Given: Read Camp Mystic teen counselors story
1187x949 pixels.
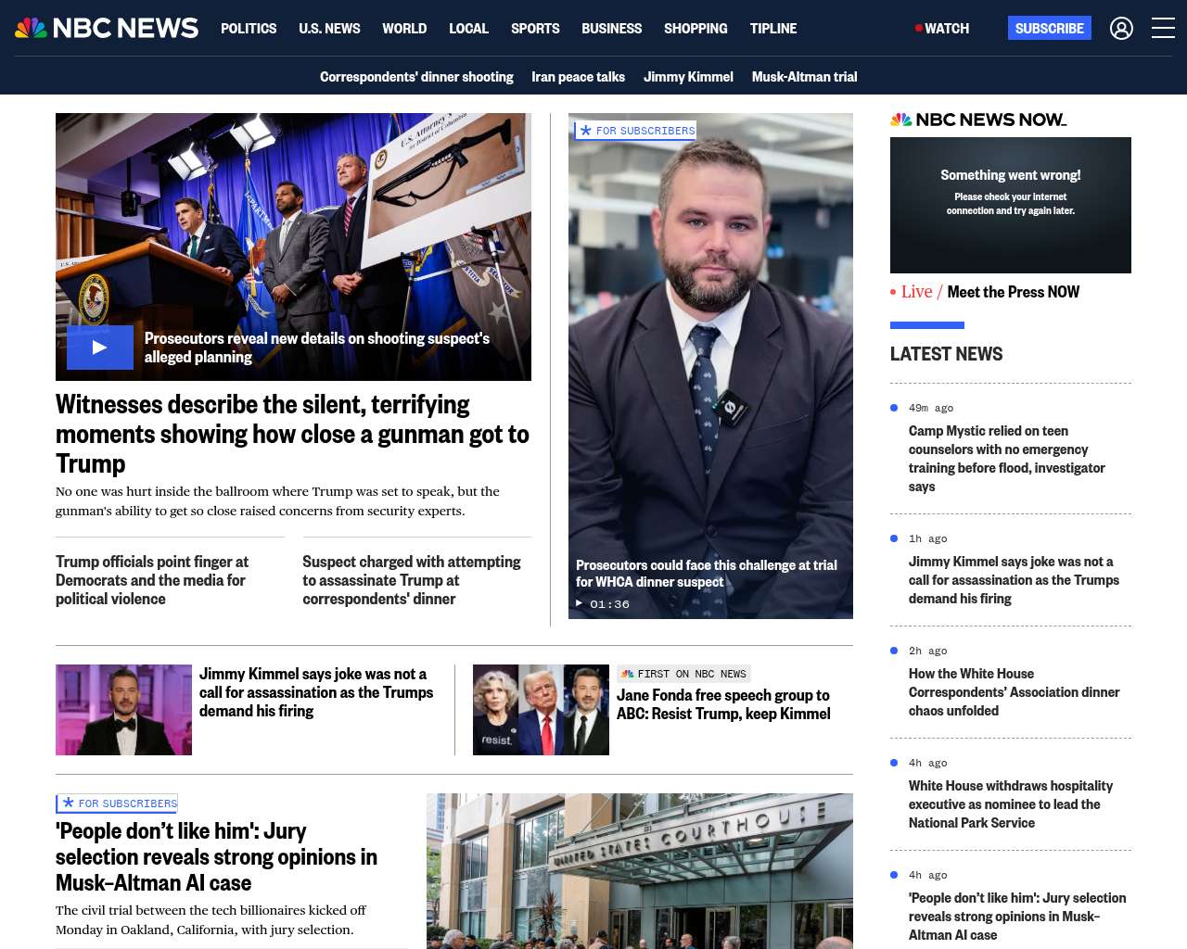Looking at the screenshot, I should (x=1007, y=459).
